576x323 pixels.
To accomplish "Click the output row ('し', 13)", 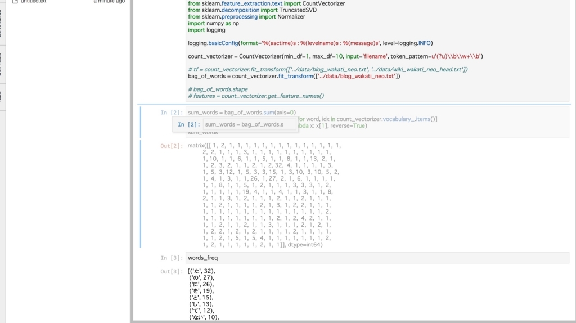I will 201,304.
